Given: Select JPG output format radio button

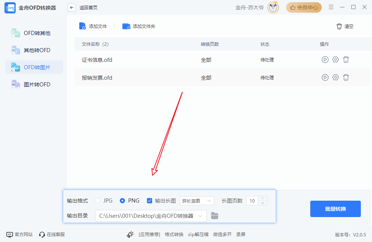Looking at the screenshot, I should 98,201.
